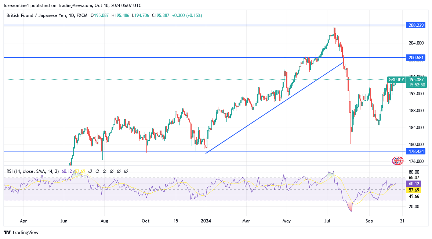The width and height of the screenshot is (432, 239).
Task: Click the Jul marker on the time axis
Action: [327, 221]
